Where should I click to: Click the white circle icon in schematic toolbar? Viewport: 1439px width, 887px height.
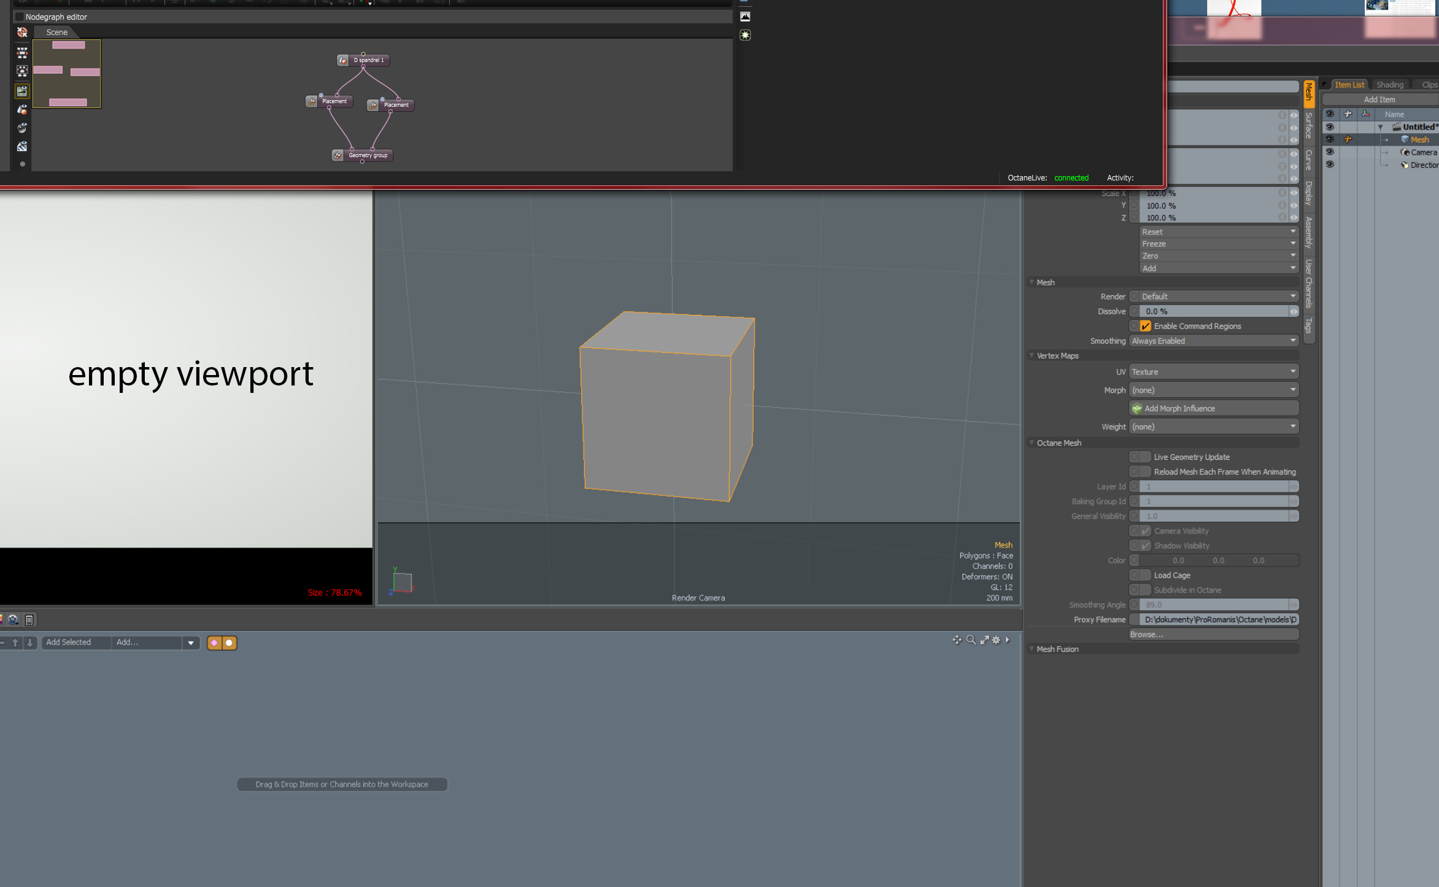229,643
